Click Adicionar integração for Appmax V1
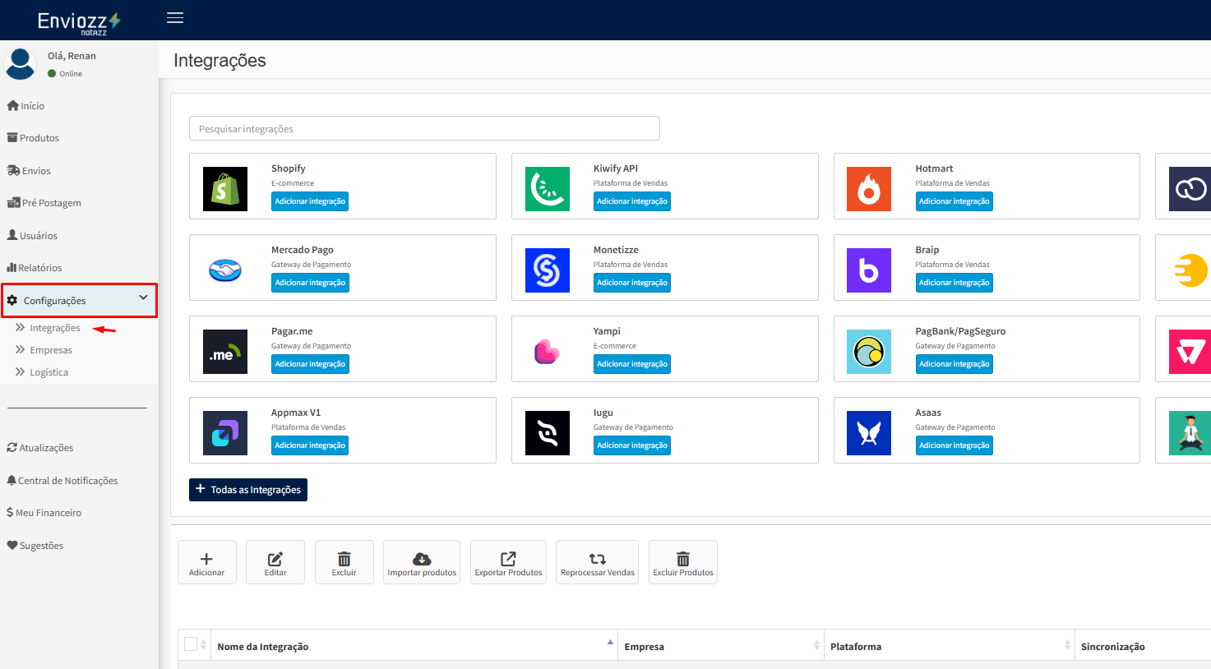Image resolution: width=1211 pixels, height=669 pixels. coord(310,445)
